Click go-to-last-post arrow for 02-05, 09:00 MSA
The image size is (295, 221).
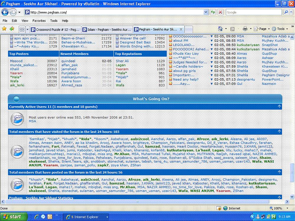[x=212, y=36]
